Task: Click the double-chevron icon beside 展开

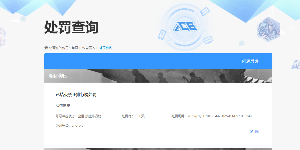Action: (x=251, y=131)
